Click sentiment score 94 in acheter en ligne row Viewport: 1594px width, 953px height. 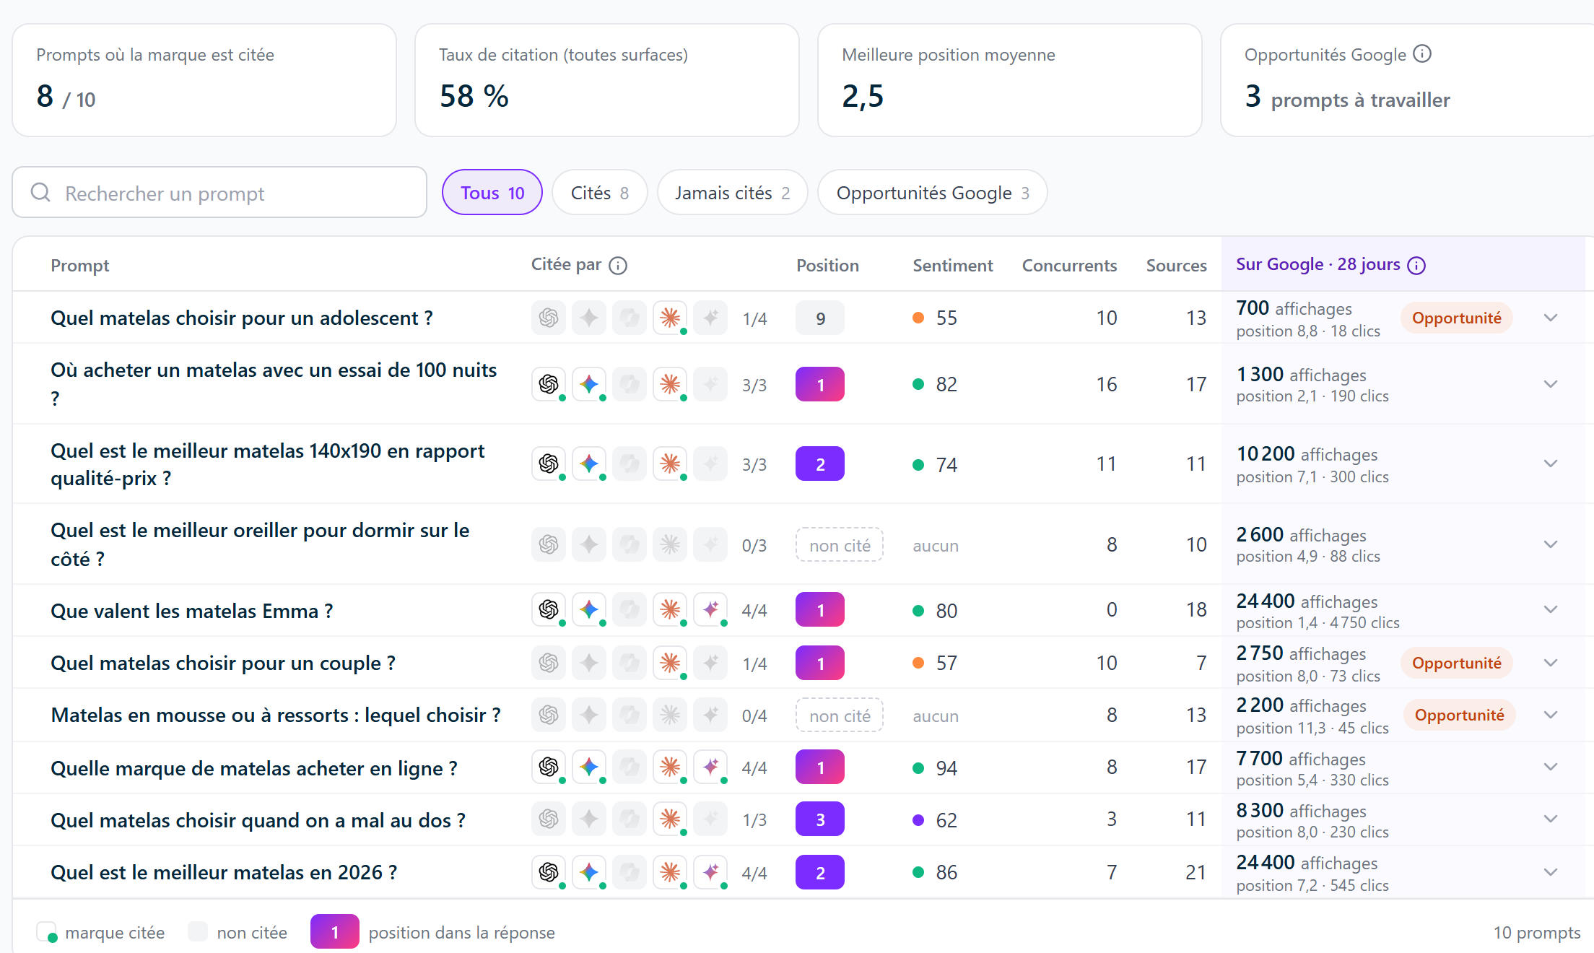[946, 768]
